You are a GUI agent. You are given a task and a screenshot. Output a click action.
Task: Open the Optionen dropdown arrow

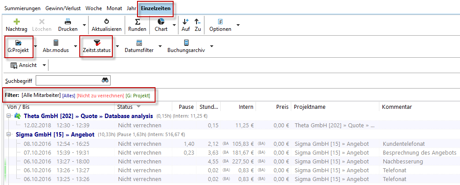238,25
